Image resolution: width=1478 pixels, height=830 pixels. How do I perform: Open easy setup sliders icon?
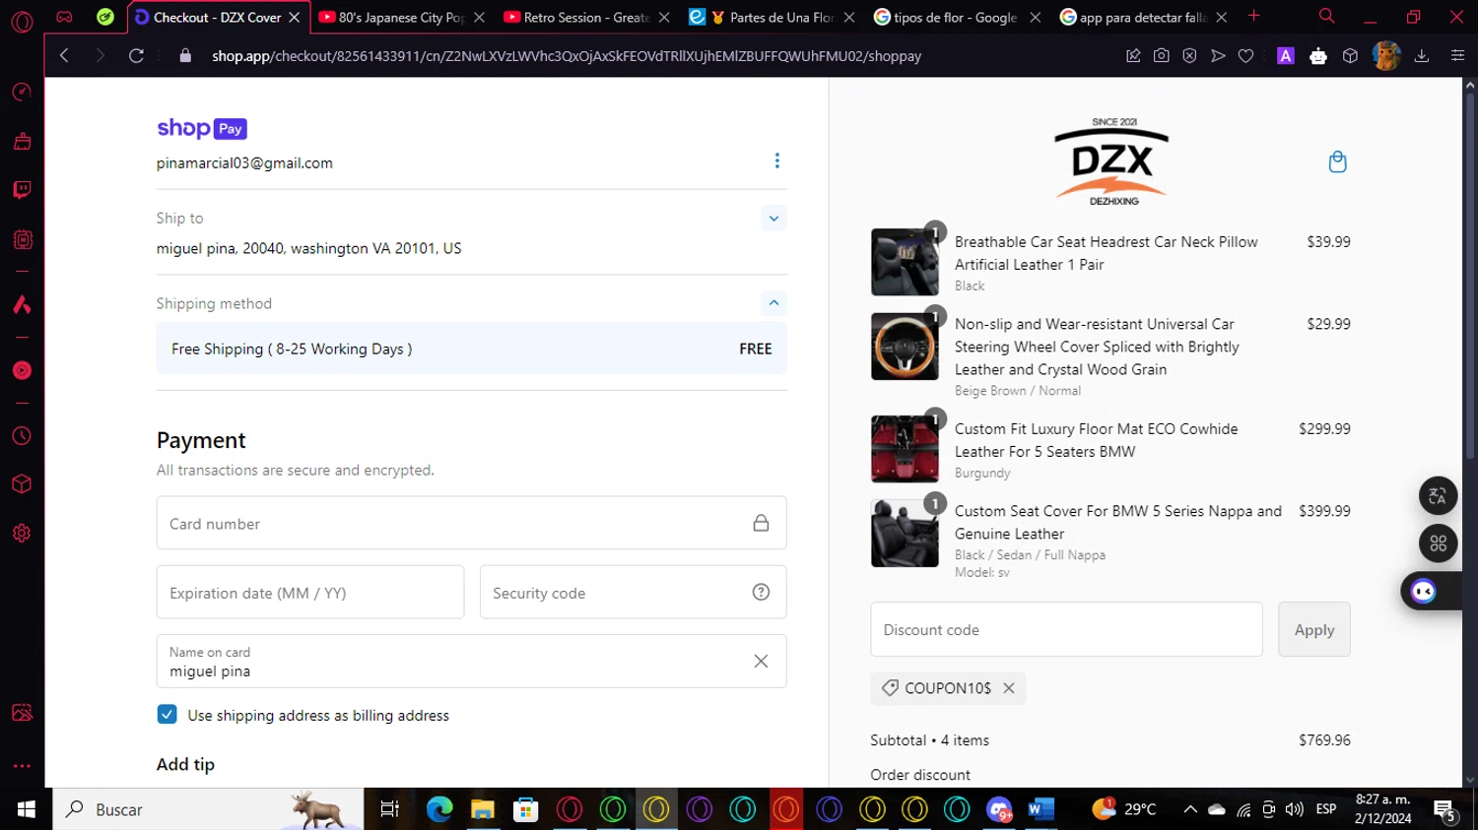tap(1457, 56)
